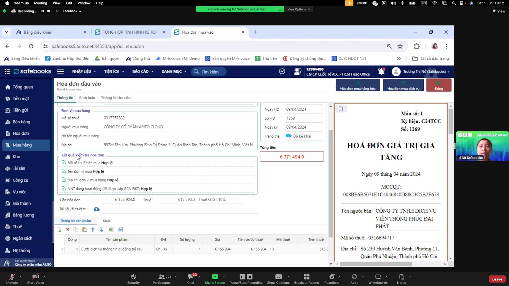
Task: Toggle the Địa chỉ đơn vị mua hàng checkbox
Action: coord(64,180)
